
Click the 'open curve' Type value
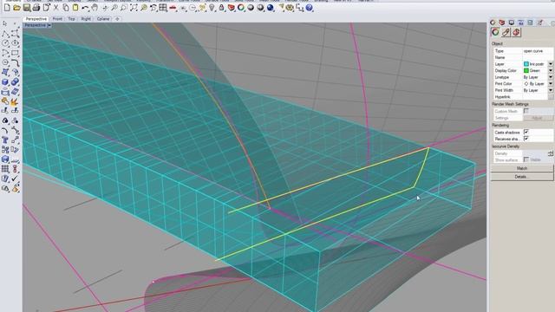[533, 51]
